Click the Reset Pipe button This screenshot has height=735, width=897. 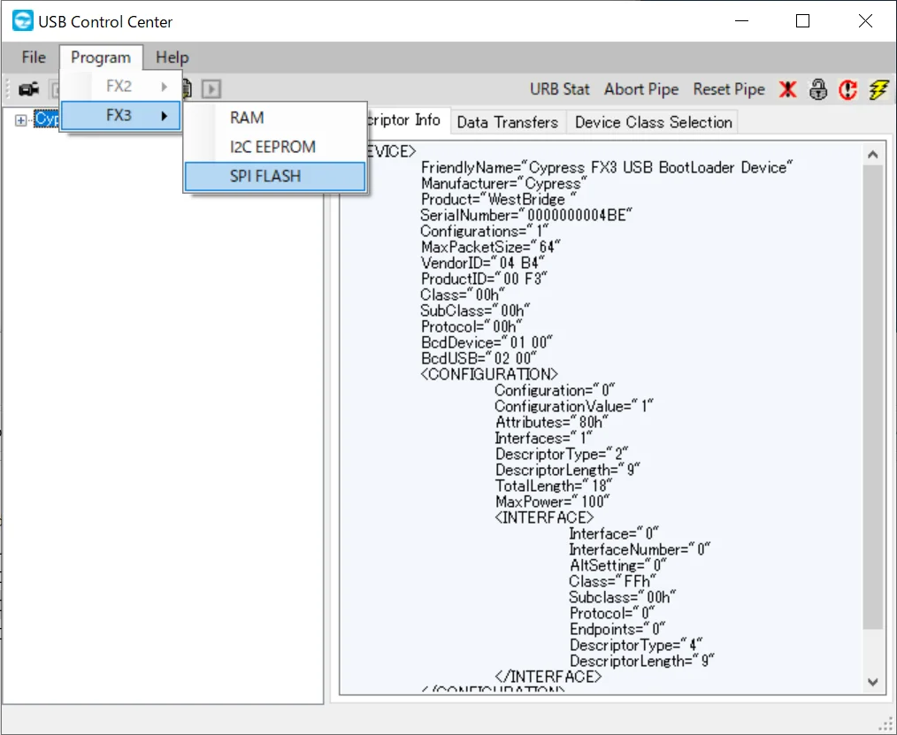click(x=729, y=89)
